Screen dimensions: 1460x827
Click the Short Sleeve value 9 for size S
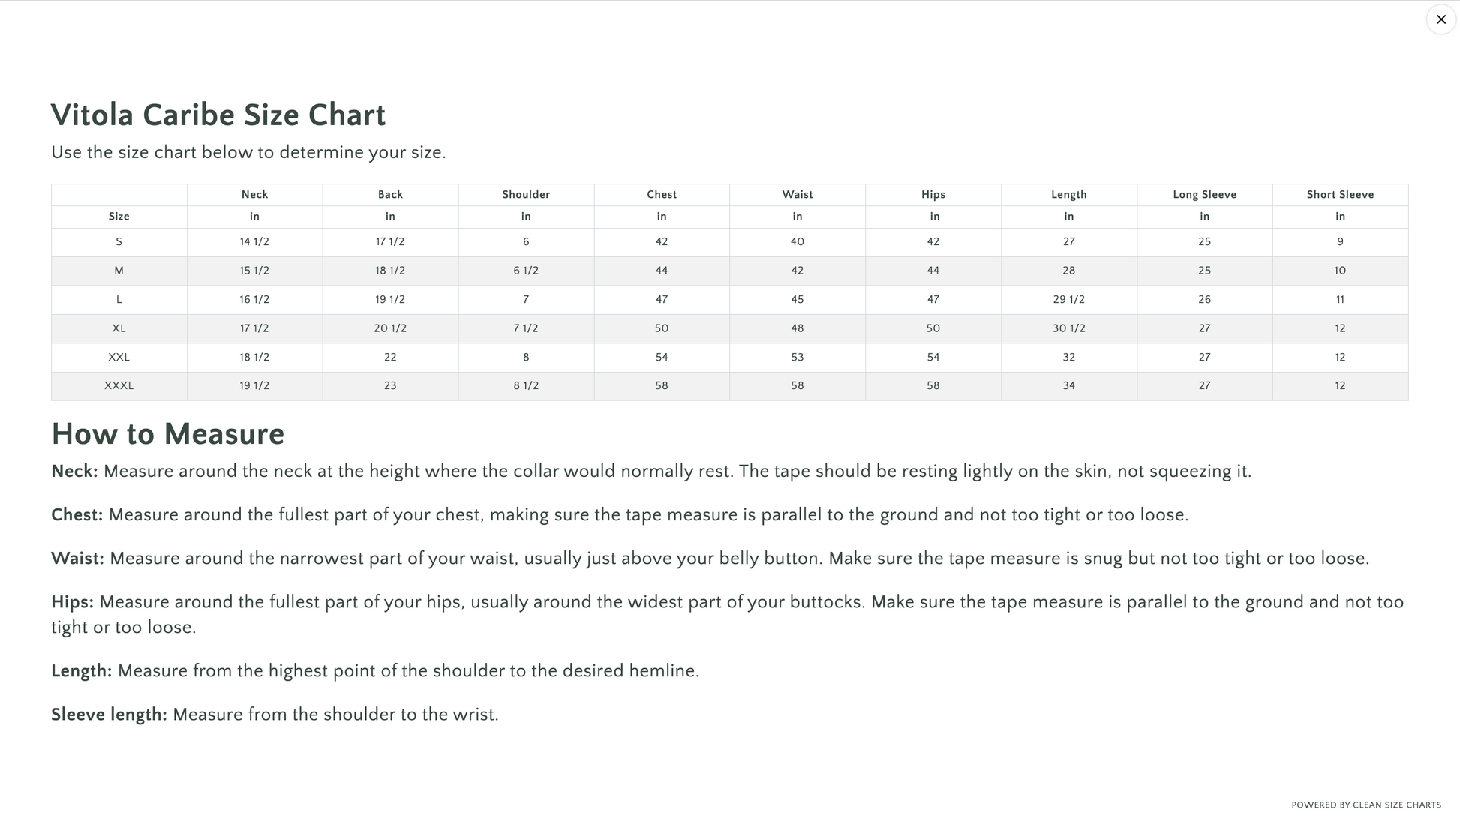tap(1340, 241)
